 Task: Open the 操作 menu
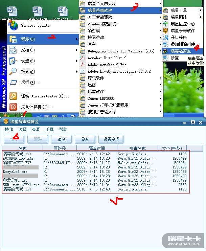click(9, 129)
